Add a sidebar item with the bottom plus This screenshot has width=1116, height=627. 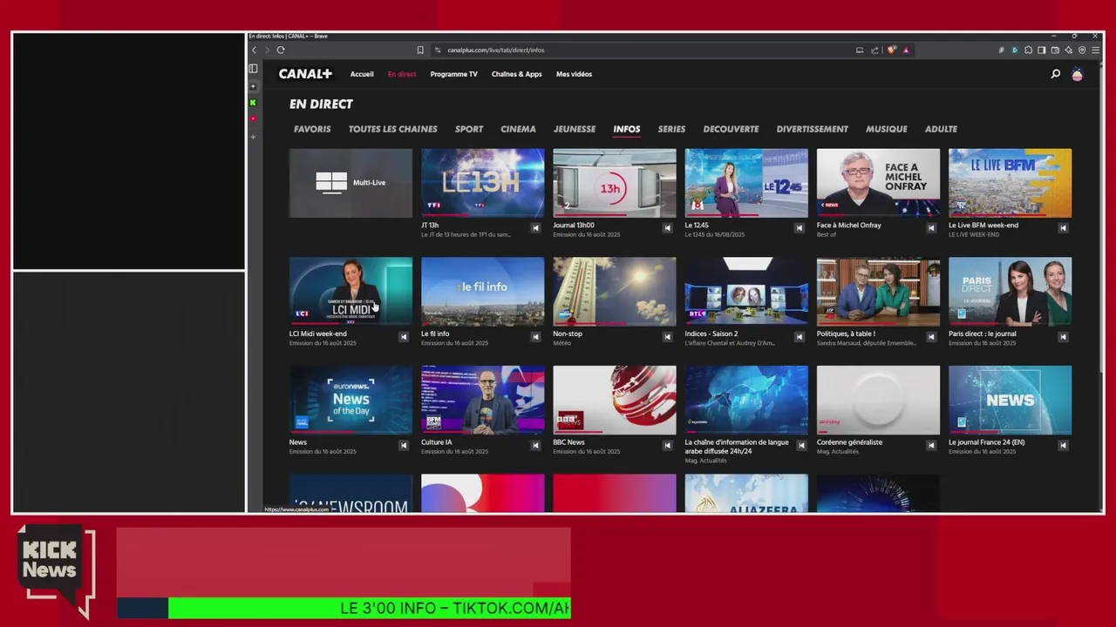(x=253, y=137)
